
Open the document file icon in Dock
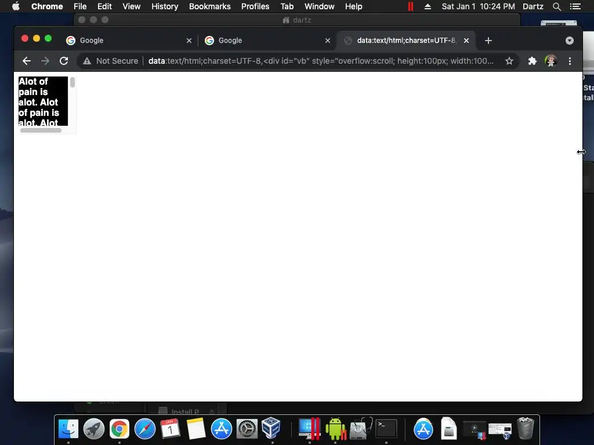tap(449, 428)
